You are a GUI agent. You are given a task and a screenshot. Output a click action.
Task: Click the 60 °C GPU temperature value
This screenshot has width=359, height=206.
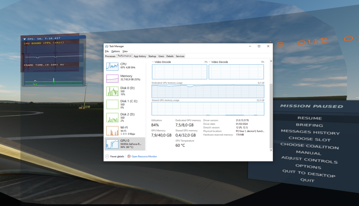[x=180, y=145]
